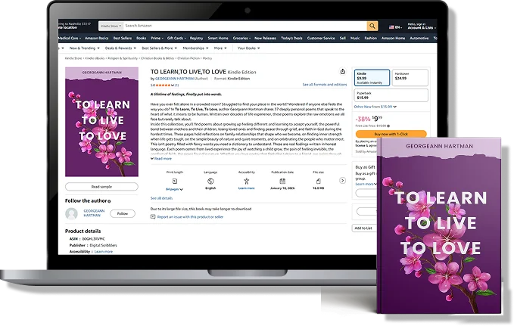The height and width of the screenshot is (326, 514).
Task: Click the Read sample button
Action: (101, 187)
